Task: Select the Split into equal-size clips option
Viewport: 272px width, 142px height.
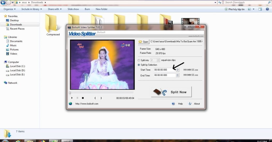Action: coord(139,60)
